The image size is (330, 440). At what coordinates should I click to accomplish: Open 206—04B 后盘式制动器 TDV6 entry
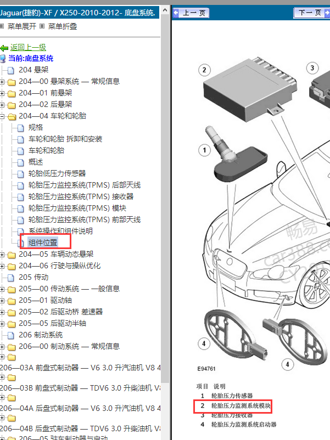pos(80,428)
